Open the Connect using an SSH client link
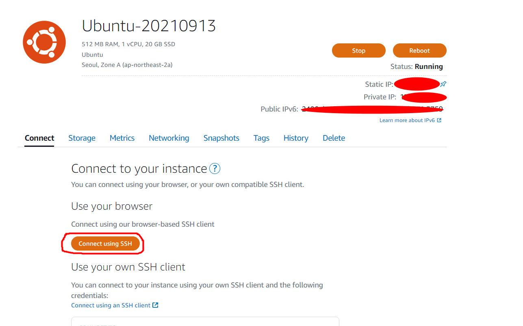Viewport: 523px width, 326px height. [x=115, y=305]
